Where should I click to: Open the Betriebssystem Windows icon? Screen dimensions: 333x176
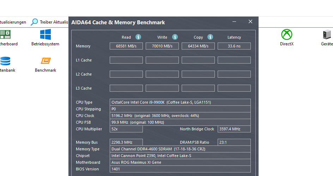point(46,34)
